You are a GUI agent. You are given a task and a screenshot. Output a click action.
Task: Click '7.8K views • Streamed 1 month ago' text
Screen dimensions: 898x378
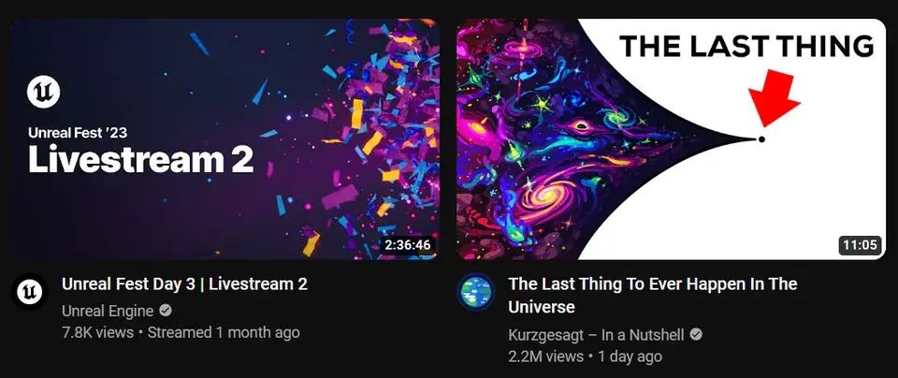[181, 332]
